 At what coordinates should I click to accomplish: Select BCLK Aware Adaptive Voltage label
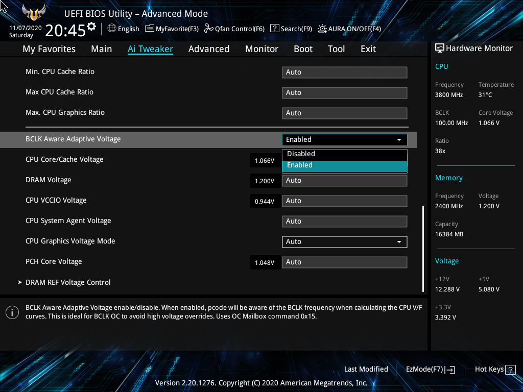[x=73, y=139]
